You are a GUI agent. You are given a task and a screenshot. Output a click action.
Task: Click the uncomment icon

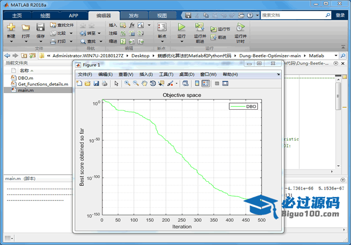coord(132,33)
